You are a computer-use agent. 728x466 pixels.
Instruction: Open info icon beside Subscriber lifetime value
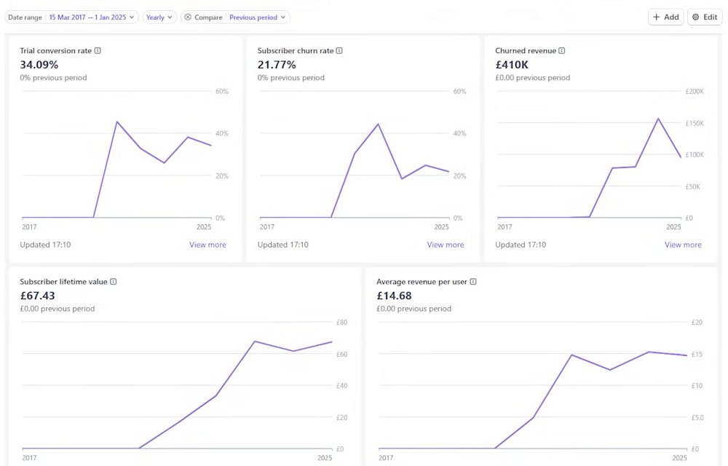pos(114,282)
